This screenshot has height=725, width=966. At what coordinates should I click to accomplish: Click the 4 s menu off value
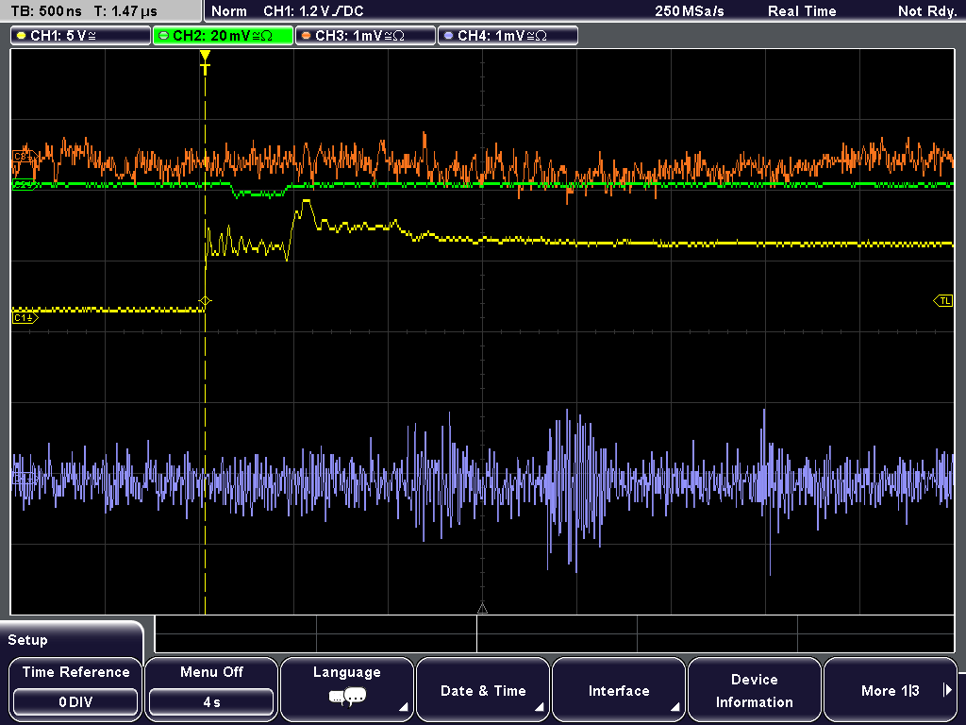(211, 702)
